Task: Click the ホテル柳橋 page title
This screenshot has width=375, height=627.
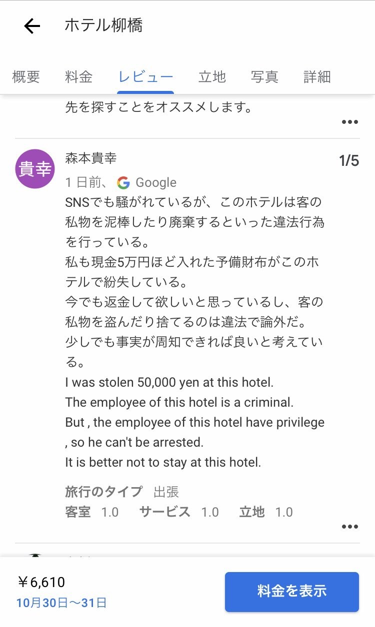Action: click(x=103, y=25)
